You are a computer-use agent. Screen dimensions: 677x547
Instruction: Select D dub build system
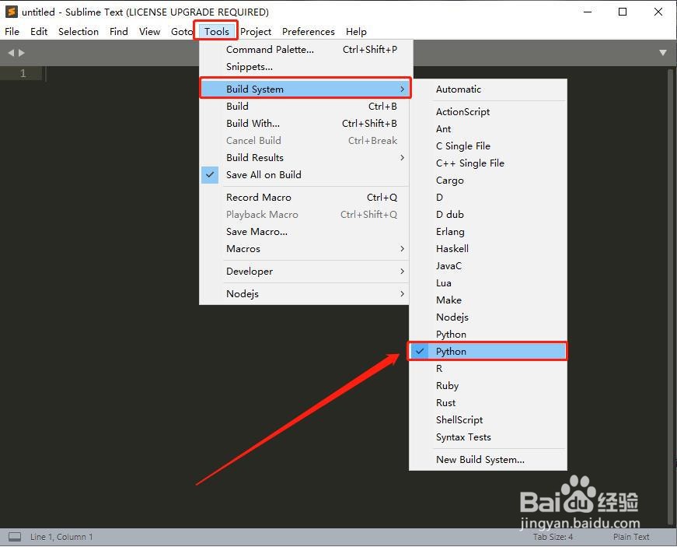coord(488,214)
